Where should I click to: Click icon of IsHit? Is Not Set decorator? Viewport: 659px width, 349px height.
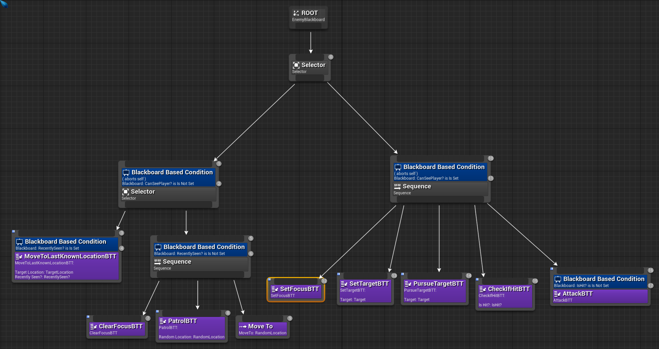tap(558, 279)
